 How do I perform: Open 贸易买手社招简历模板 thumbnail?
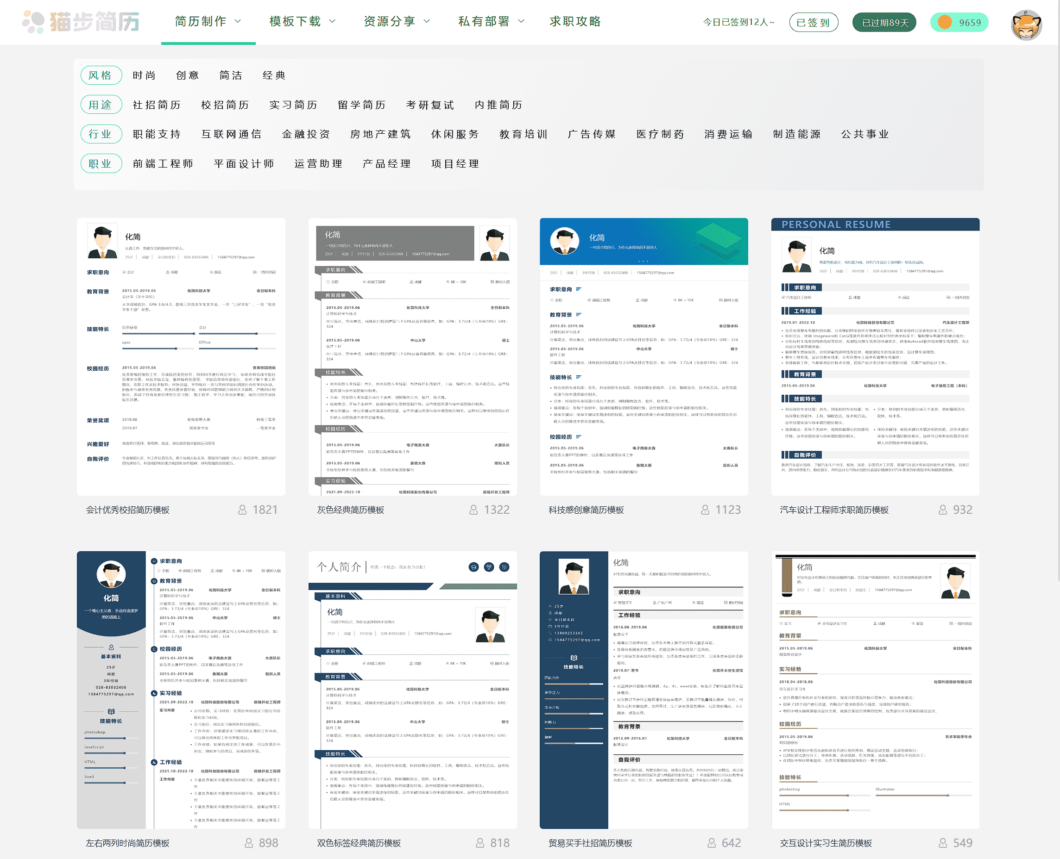(644, 690)
